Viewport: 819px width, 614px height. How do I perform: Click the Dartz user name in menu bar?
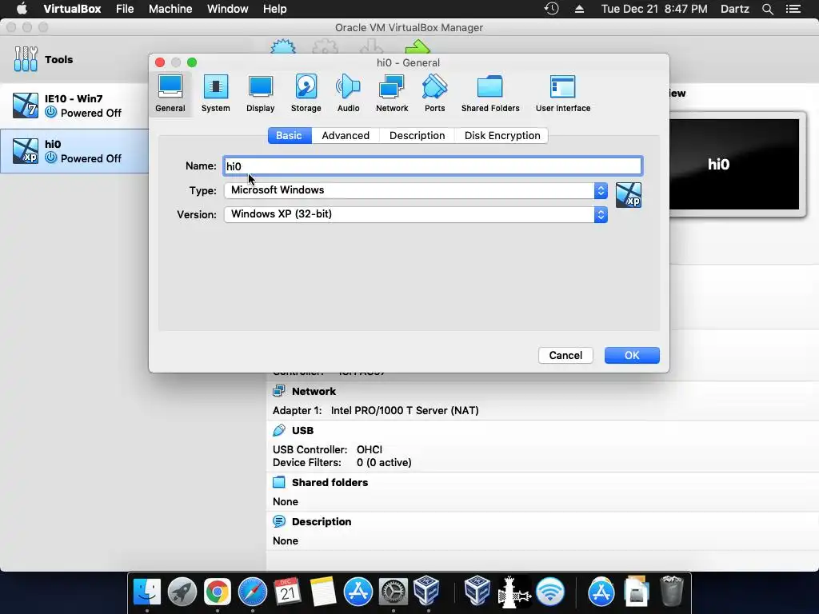pyautogui.click(x=734, y=9)
